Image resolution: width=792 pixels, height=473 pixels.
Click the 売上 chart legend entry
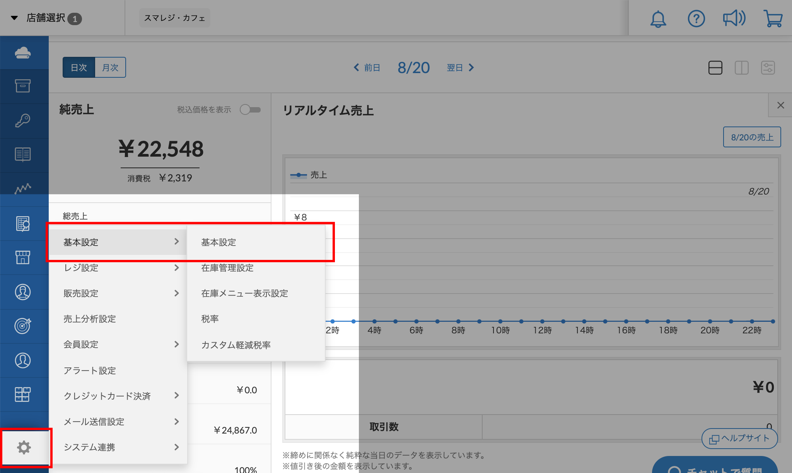(x=309, y=175)
